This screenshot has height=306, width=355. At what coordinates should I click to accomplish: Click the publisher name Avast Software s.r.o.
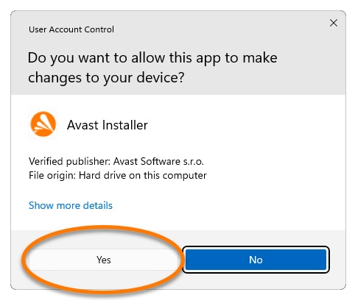click(x=158, y=161)
